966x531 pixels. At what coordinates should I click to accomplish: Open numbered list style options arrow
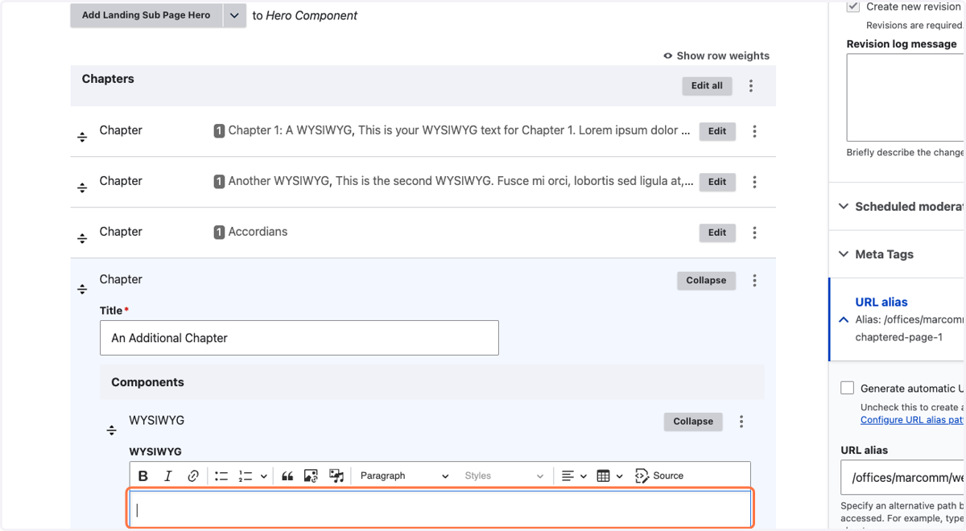263,476
